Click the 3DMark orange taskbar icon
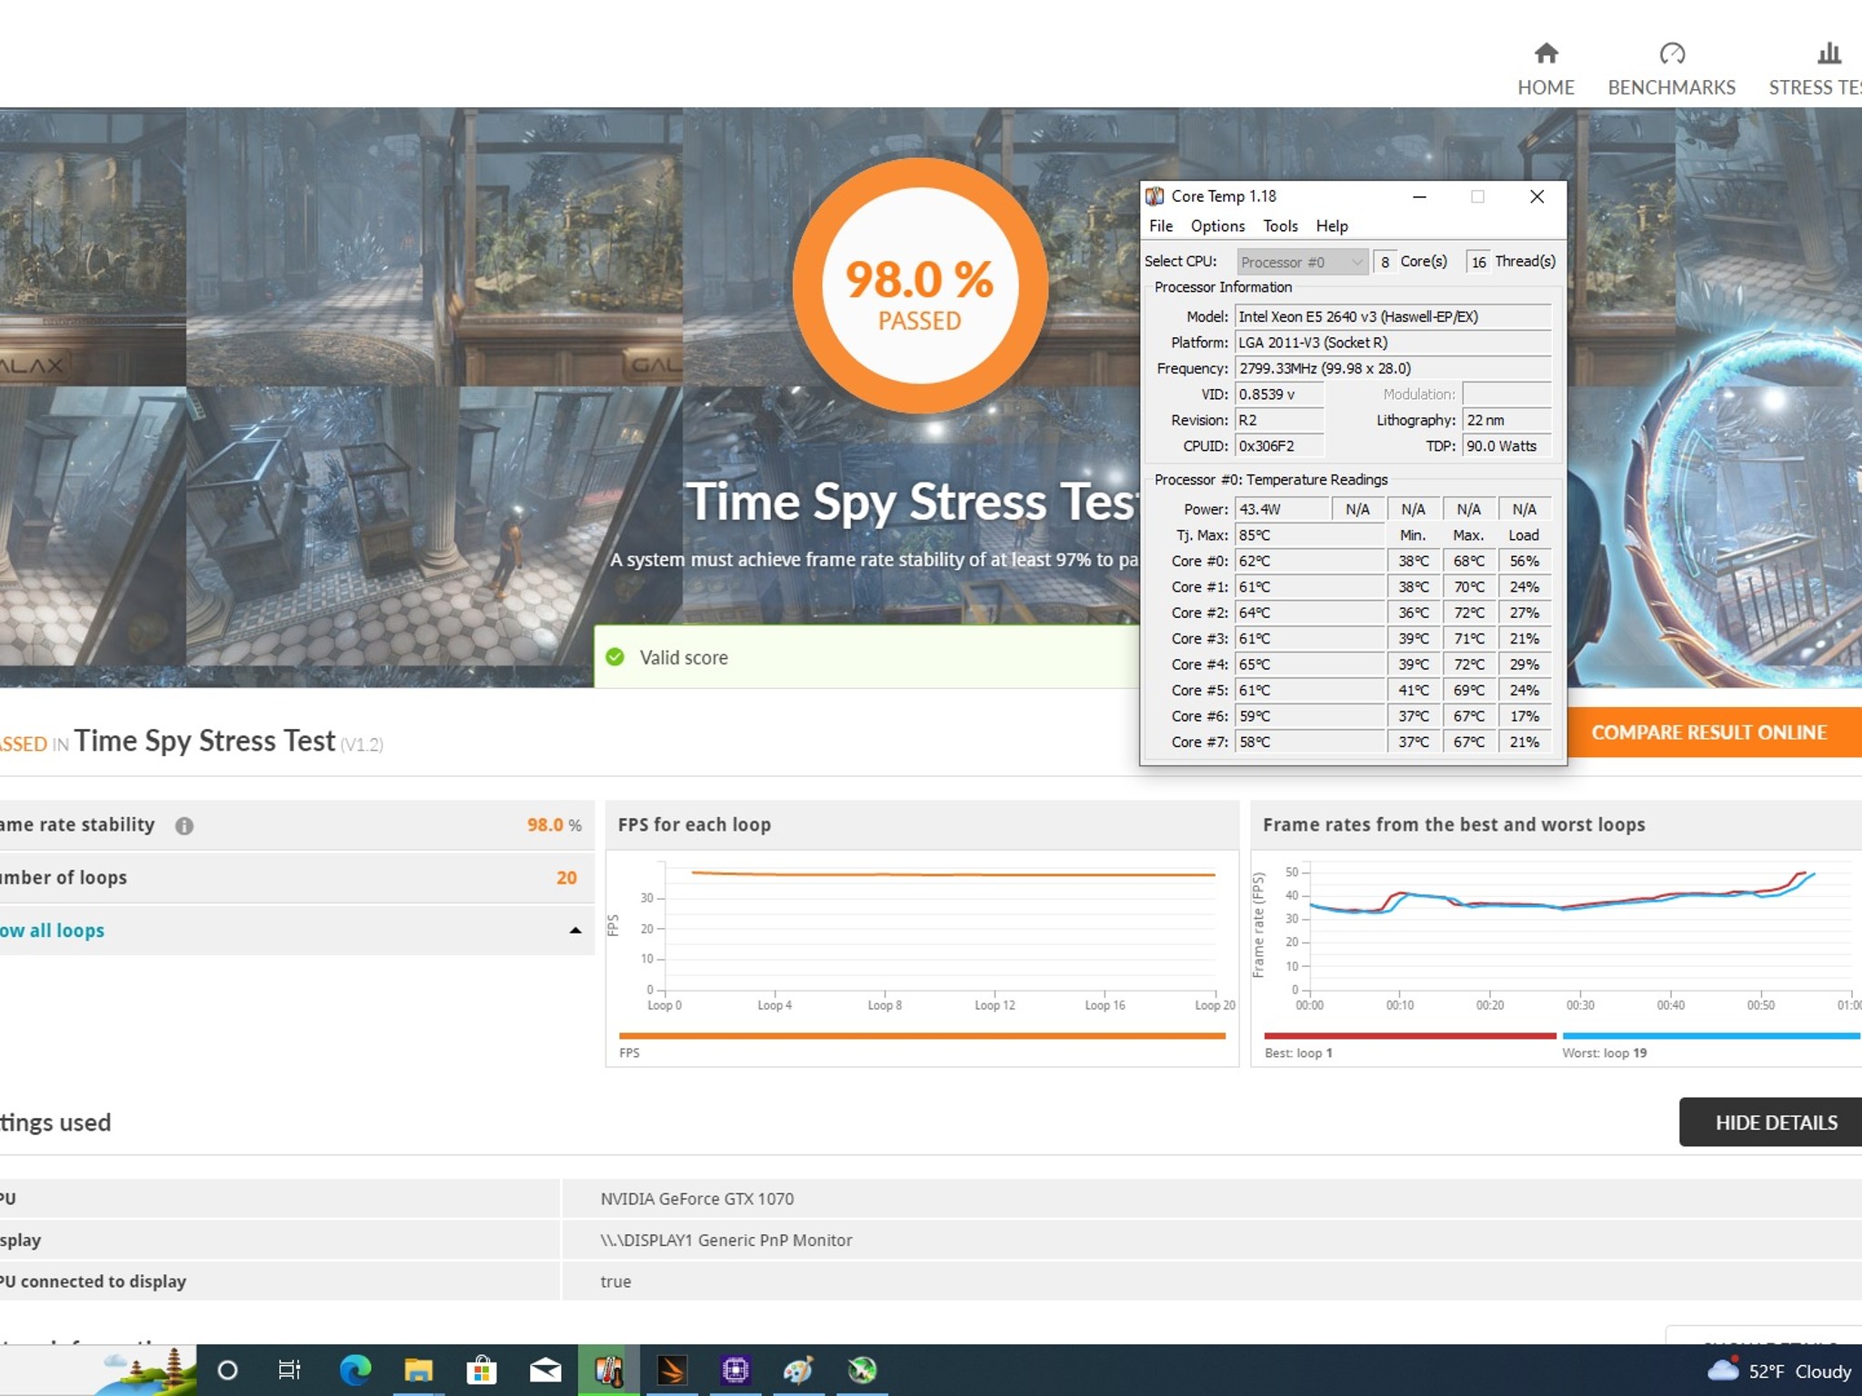The width and height of the screenshot is (1862, 1396). point(672,1371)
